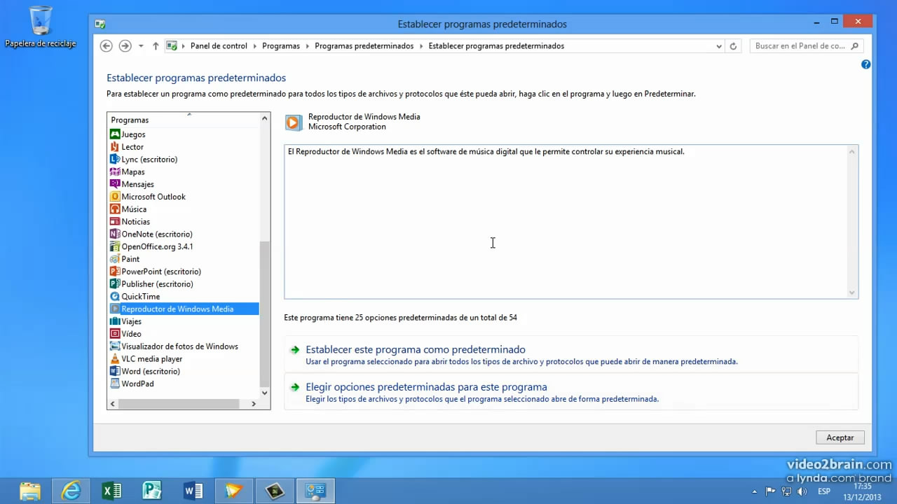897x504 pixels.
Task: Click the Vídeo program icon
Action: tap(116, 334)
